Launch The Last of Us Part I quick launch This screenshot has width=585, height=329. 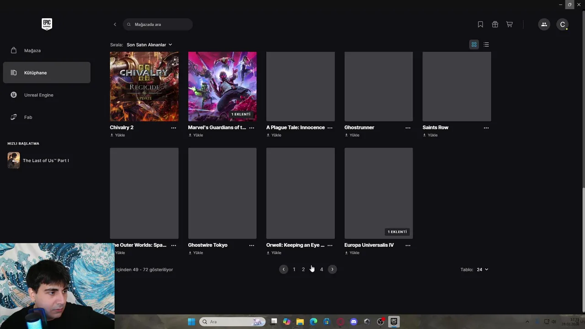coord(47,160)
